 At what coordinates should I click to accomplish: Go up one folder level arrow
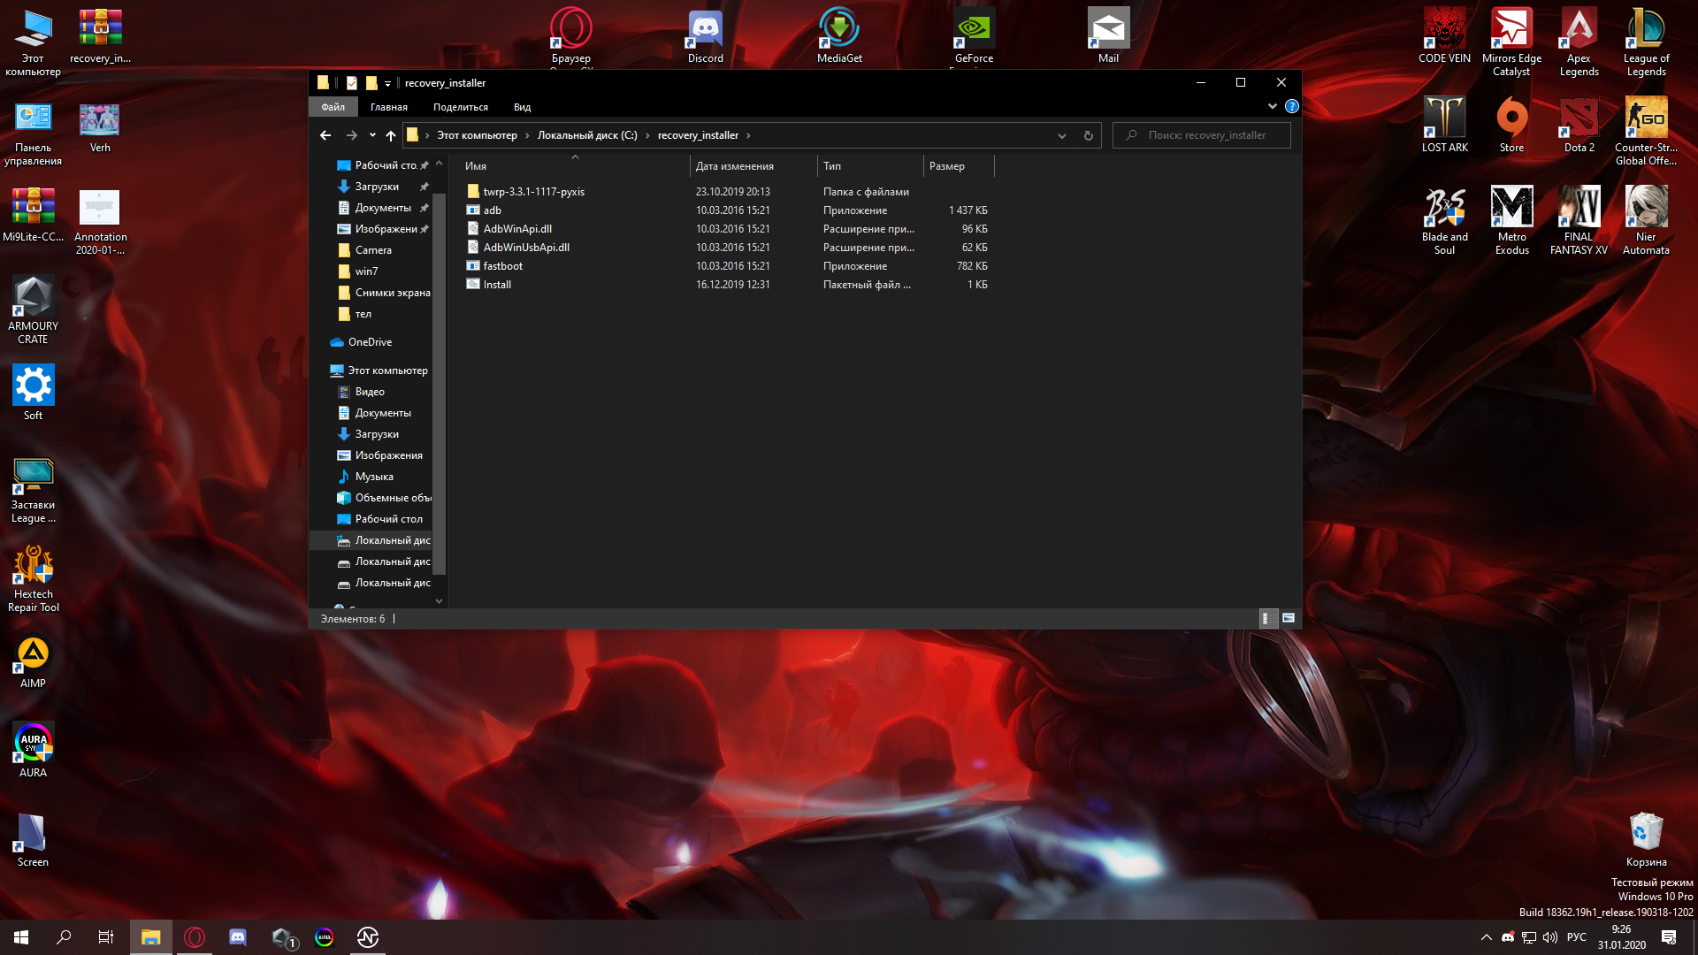click(x=390, y=135)
